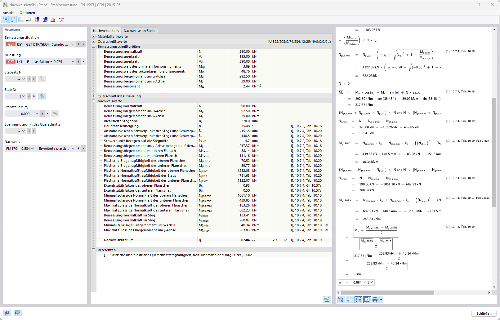Open the Nachweis PL1170 dropdown
This screenshot has height=320, width=500.
pos(73,149)
